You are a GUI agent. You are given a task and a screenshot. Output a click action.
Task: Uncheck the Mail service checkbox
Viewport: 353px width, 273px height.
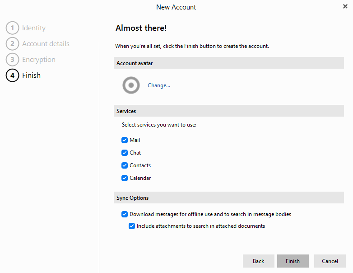click(x=125, y=140)
